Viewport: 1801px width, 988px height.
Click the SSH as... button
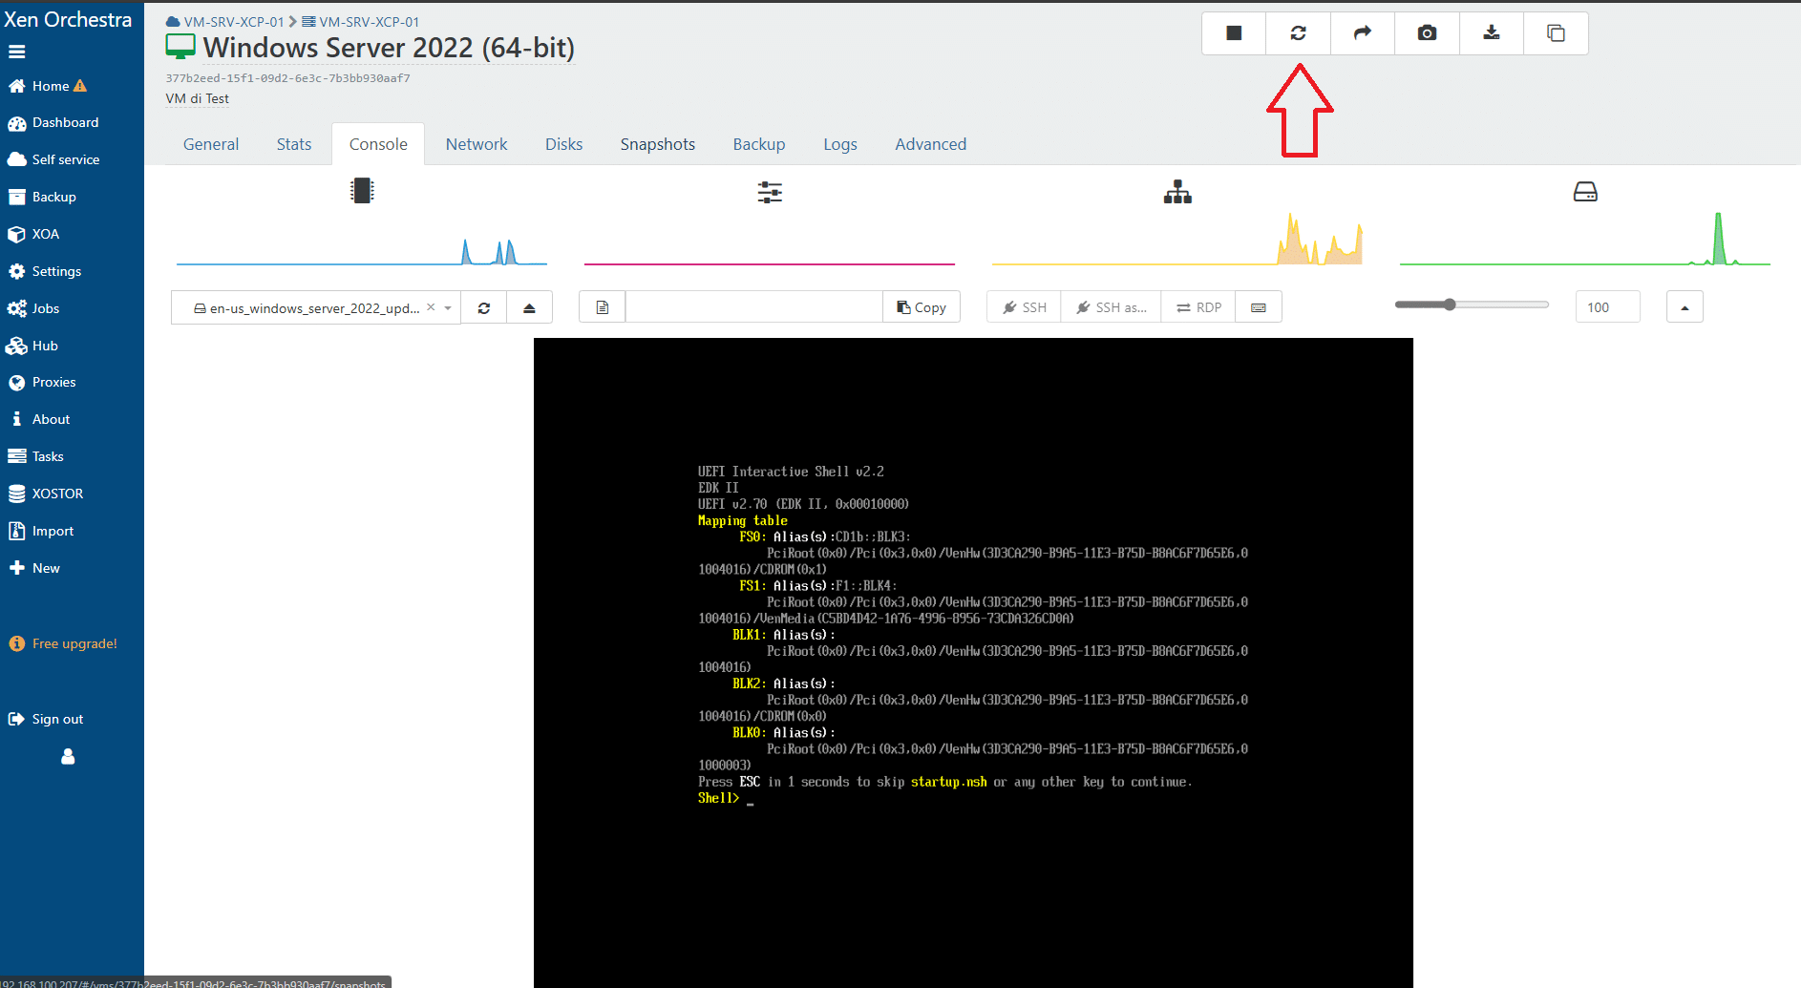pyautogui.click(x=1112, y=307)
